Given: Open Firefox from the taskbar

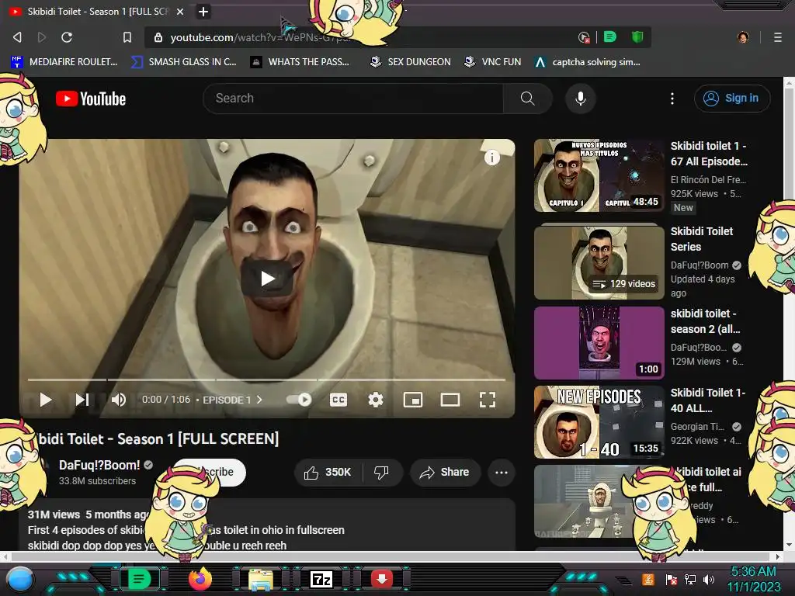Looking at the screenshot, I should coord(200,579).
